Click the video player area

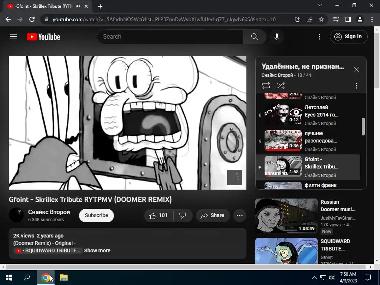[128, 122]
